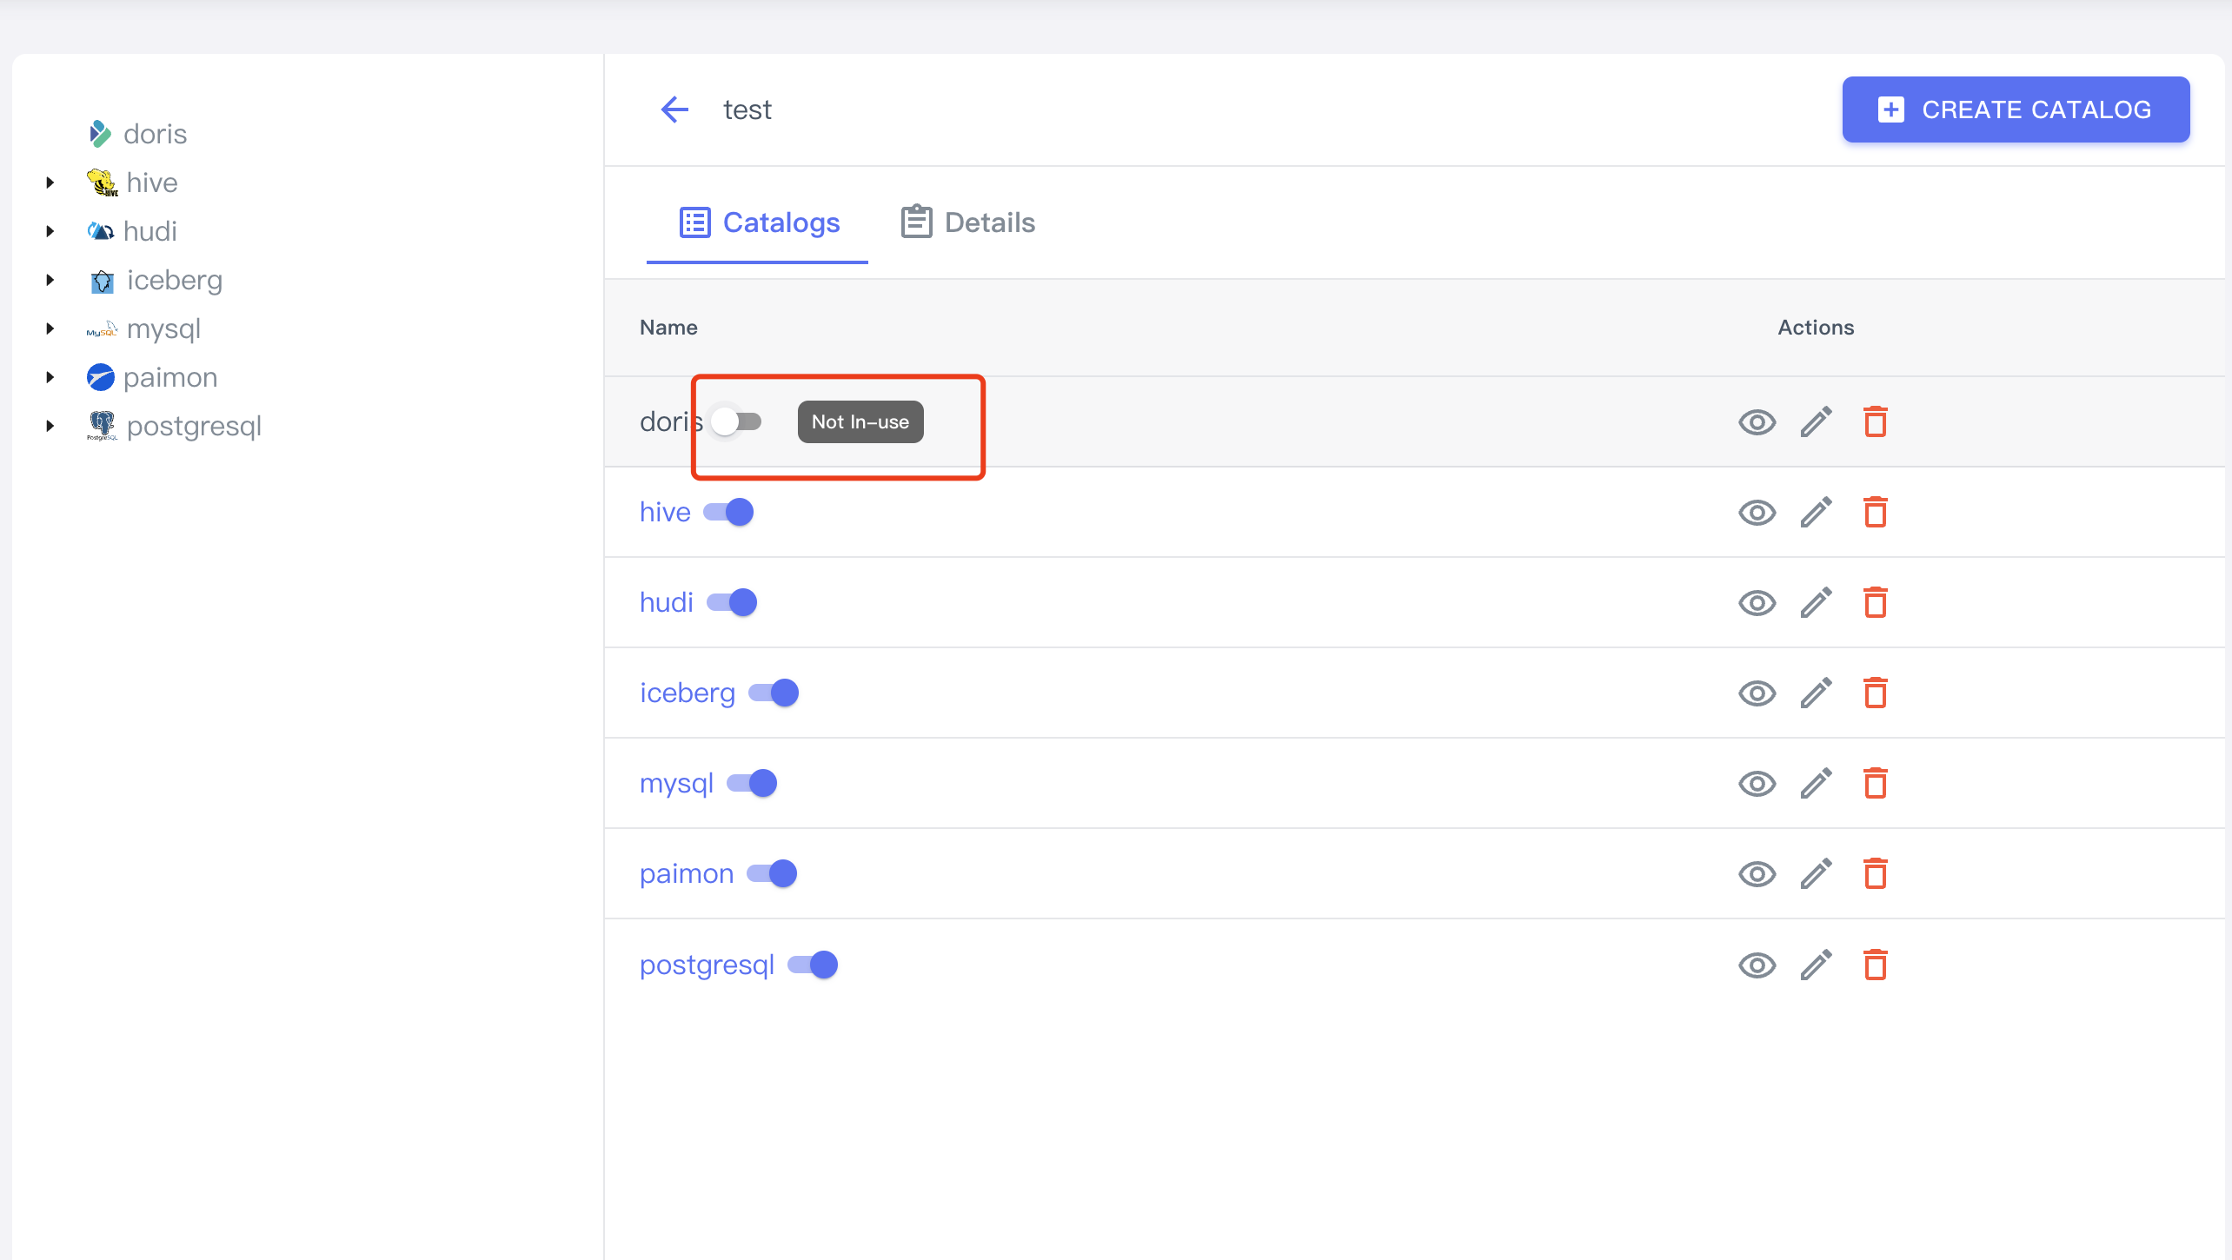Delete the hive catalog

(x=1875, y=513)
